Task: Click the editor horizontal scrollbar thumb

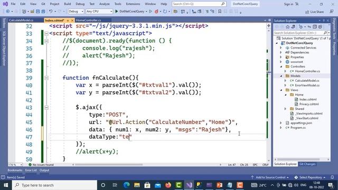Action: pyautogui.click(x=109, y=165)
